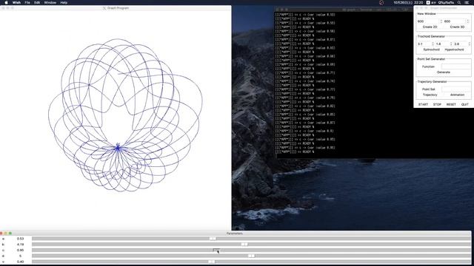Click the value 0.53 of parameter a
The image size is (474, 266).
pos(20,239)
